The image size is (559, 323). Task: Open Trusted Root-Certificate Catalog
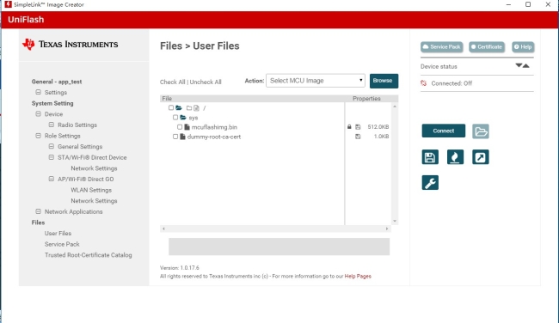click(x=88, y=255)
